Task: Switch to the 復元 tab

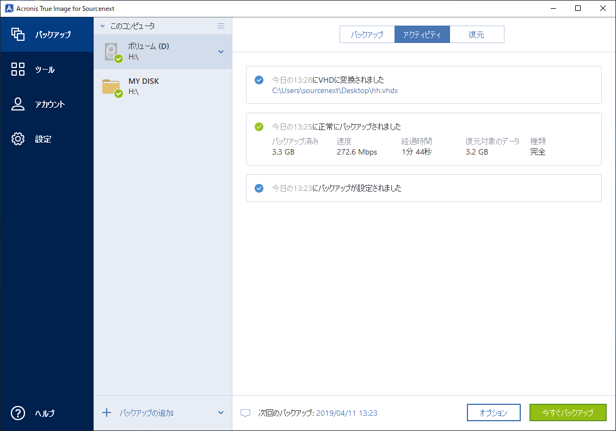Action: [x=477, y=34]
